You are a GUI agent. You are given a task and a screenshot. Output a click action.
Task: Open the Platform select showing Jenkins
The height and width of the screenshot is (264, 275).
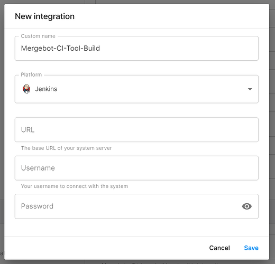click(136, 89)
